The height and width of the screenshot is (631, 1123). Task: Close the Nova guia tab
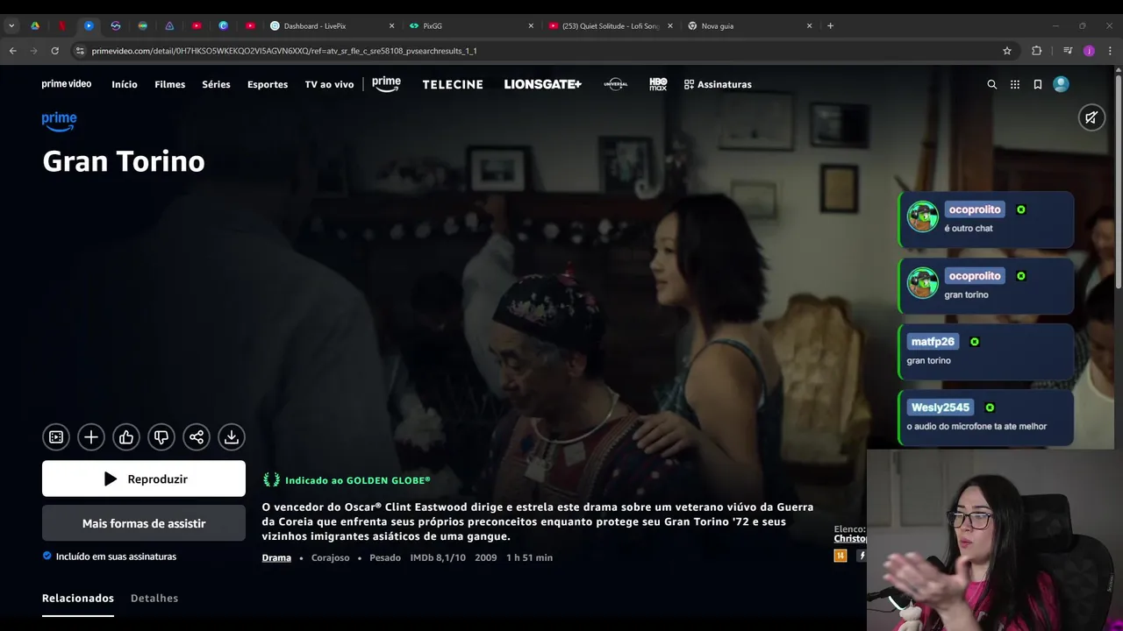(809, 25)
